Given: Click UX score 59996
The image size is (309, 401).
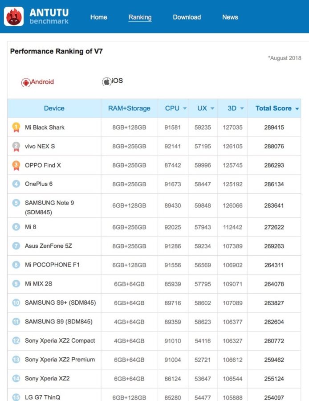Looking at the screenshot, I should tap(203, 165).
